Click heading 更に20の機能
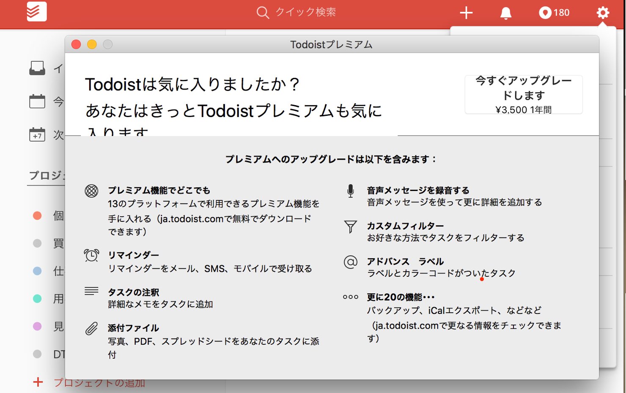The width and height of the screenshot is (626, 393). click(401, 297)
